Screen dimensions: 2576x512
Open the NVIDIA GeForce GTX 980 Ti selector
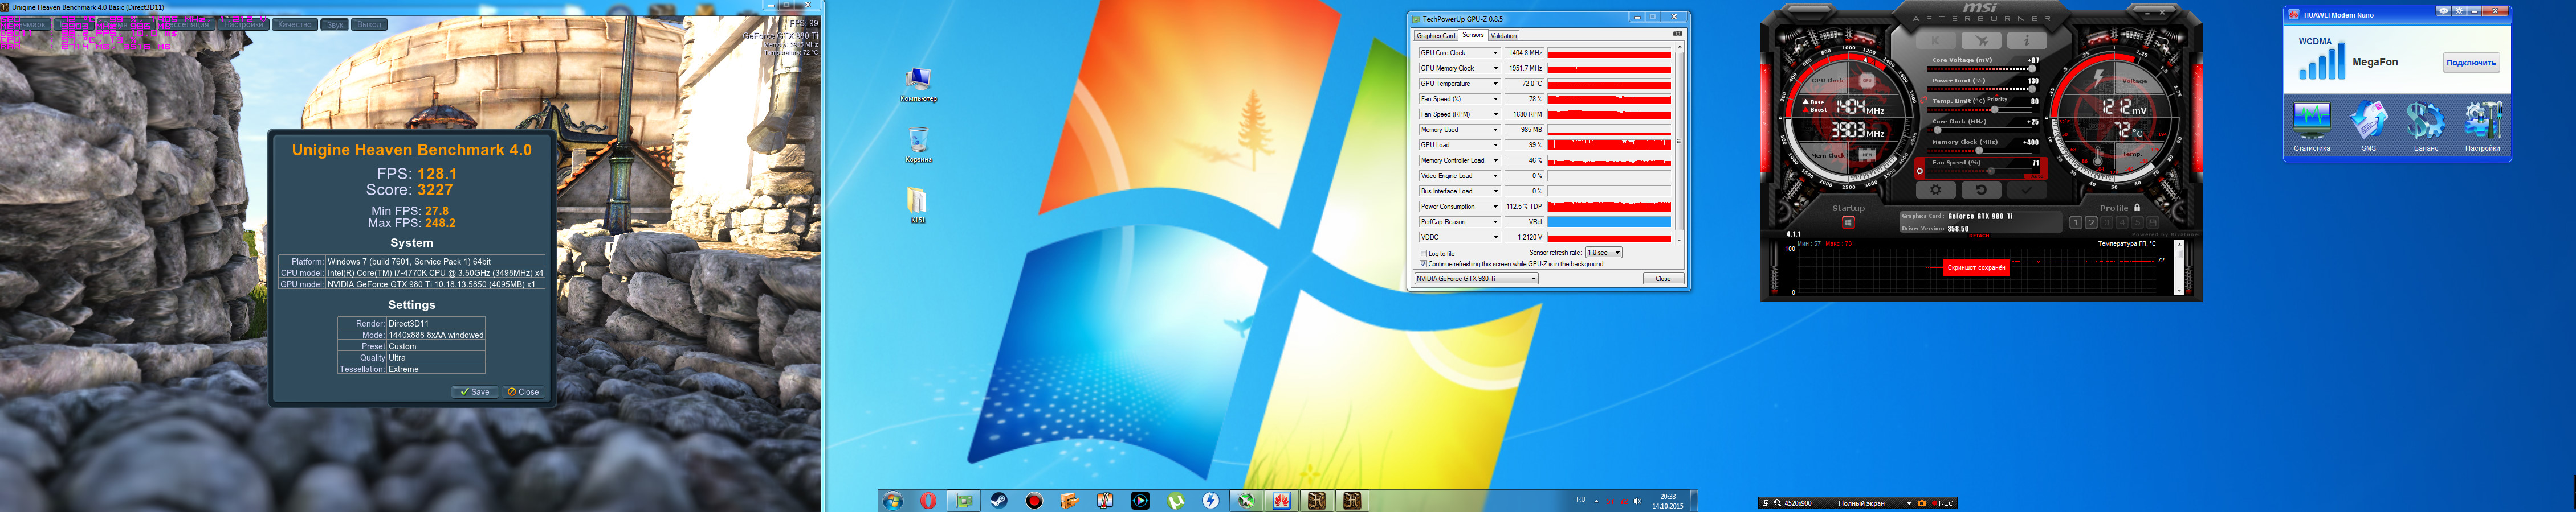click(x=1477, y=278)
